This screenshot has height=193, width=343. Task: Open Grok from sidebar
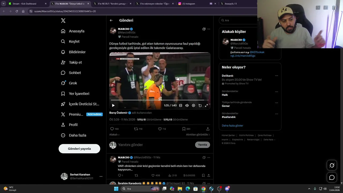pyautogui.click(x=69, y=83)
